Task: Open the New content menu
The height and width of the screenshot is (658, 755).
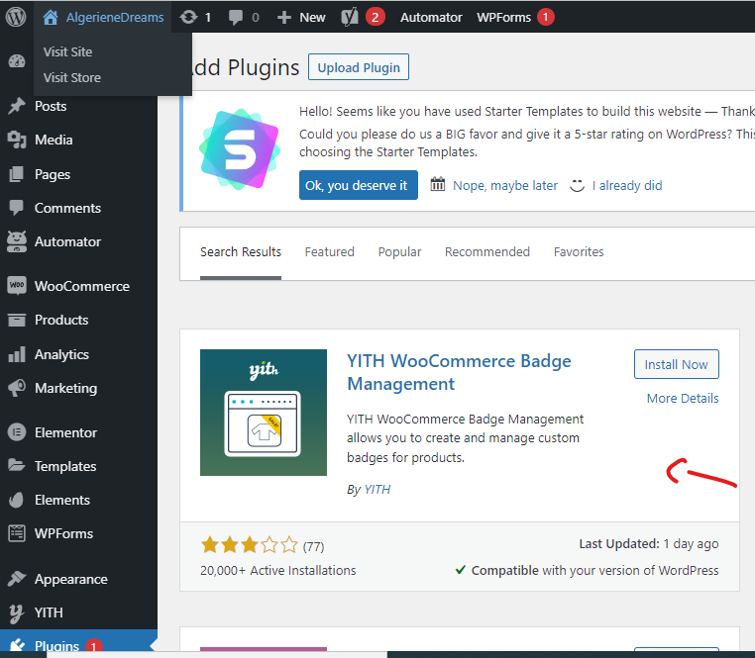Action: [312, 18]
